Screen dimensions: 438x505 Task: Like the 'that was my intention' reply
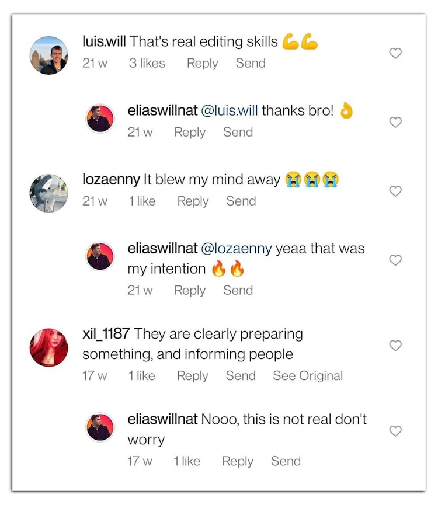pyautogui.click(x=395, y=260)
